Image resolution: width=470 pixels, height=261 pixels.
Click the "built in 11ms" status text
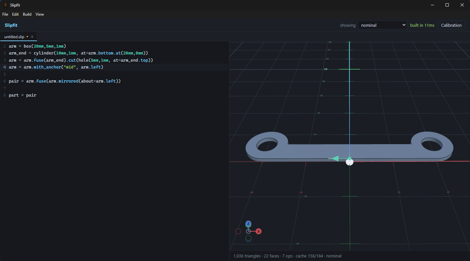422,25
